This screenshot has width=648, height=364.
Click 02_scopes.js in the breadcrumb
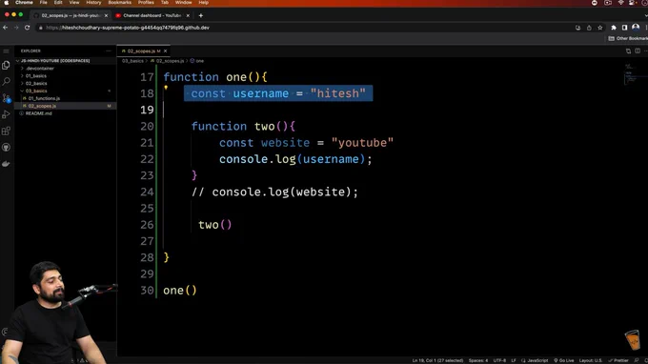click(170, 61)
